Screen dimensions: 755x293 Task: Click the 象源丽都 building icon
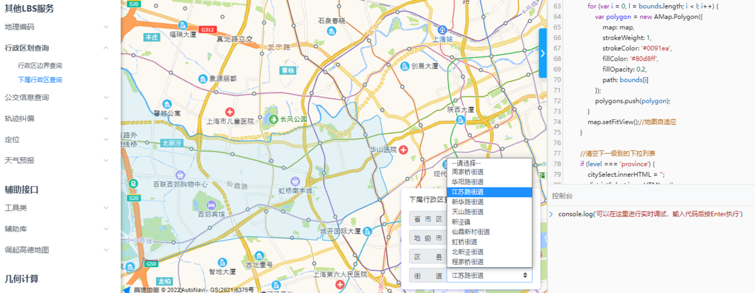click(203, 78)
